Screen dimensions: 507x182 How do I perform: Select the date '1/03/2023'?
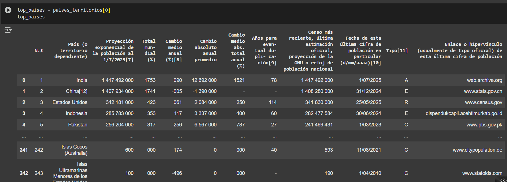370,125
